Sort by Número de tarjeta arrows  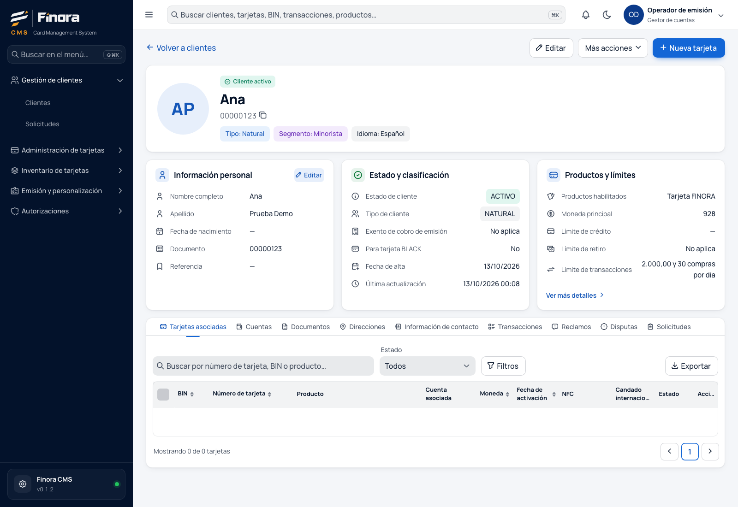269,394
